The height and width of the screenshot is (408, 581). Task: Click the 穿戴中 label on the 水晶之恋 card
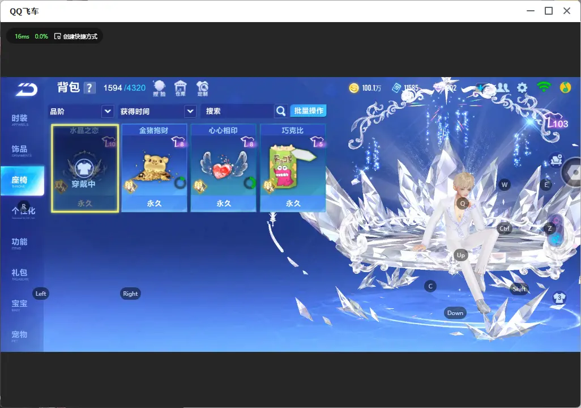pyautogui.click(x=83, y=184)
